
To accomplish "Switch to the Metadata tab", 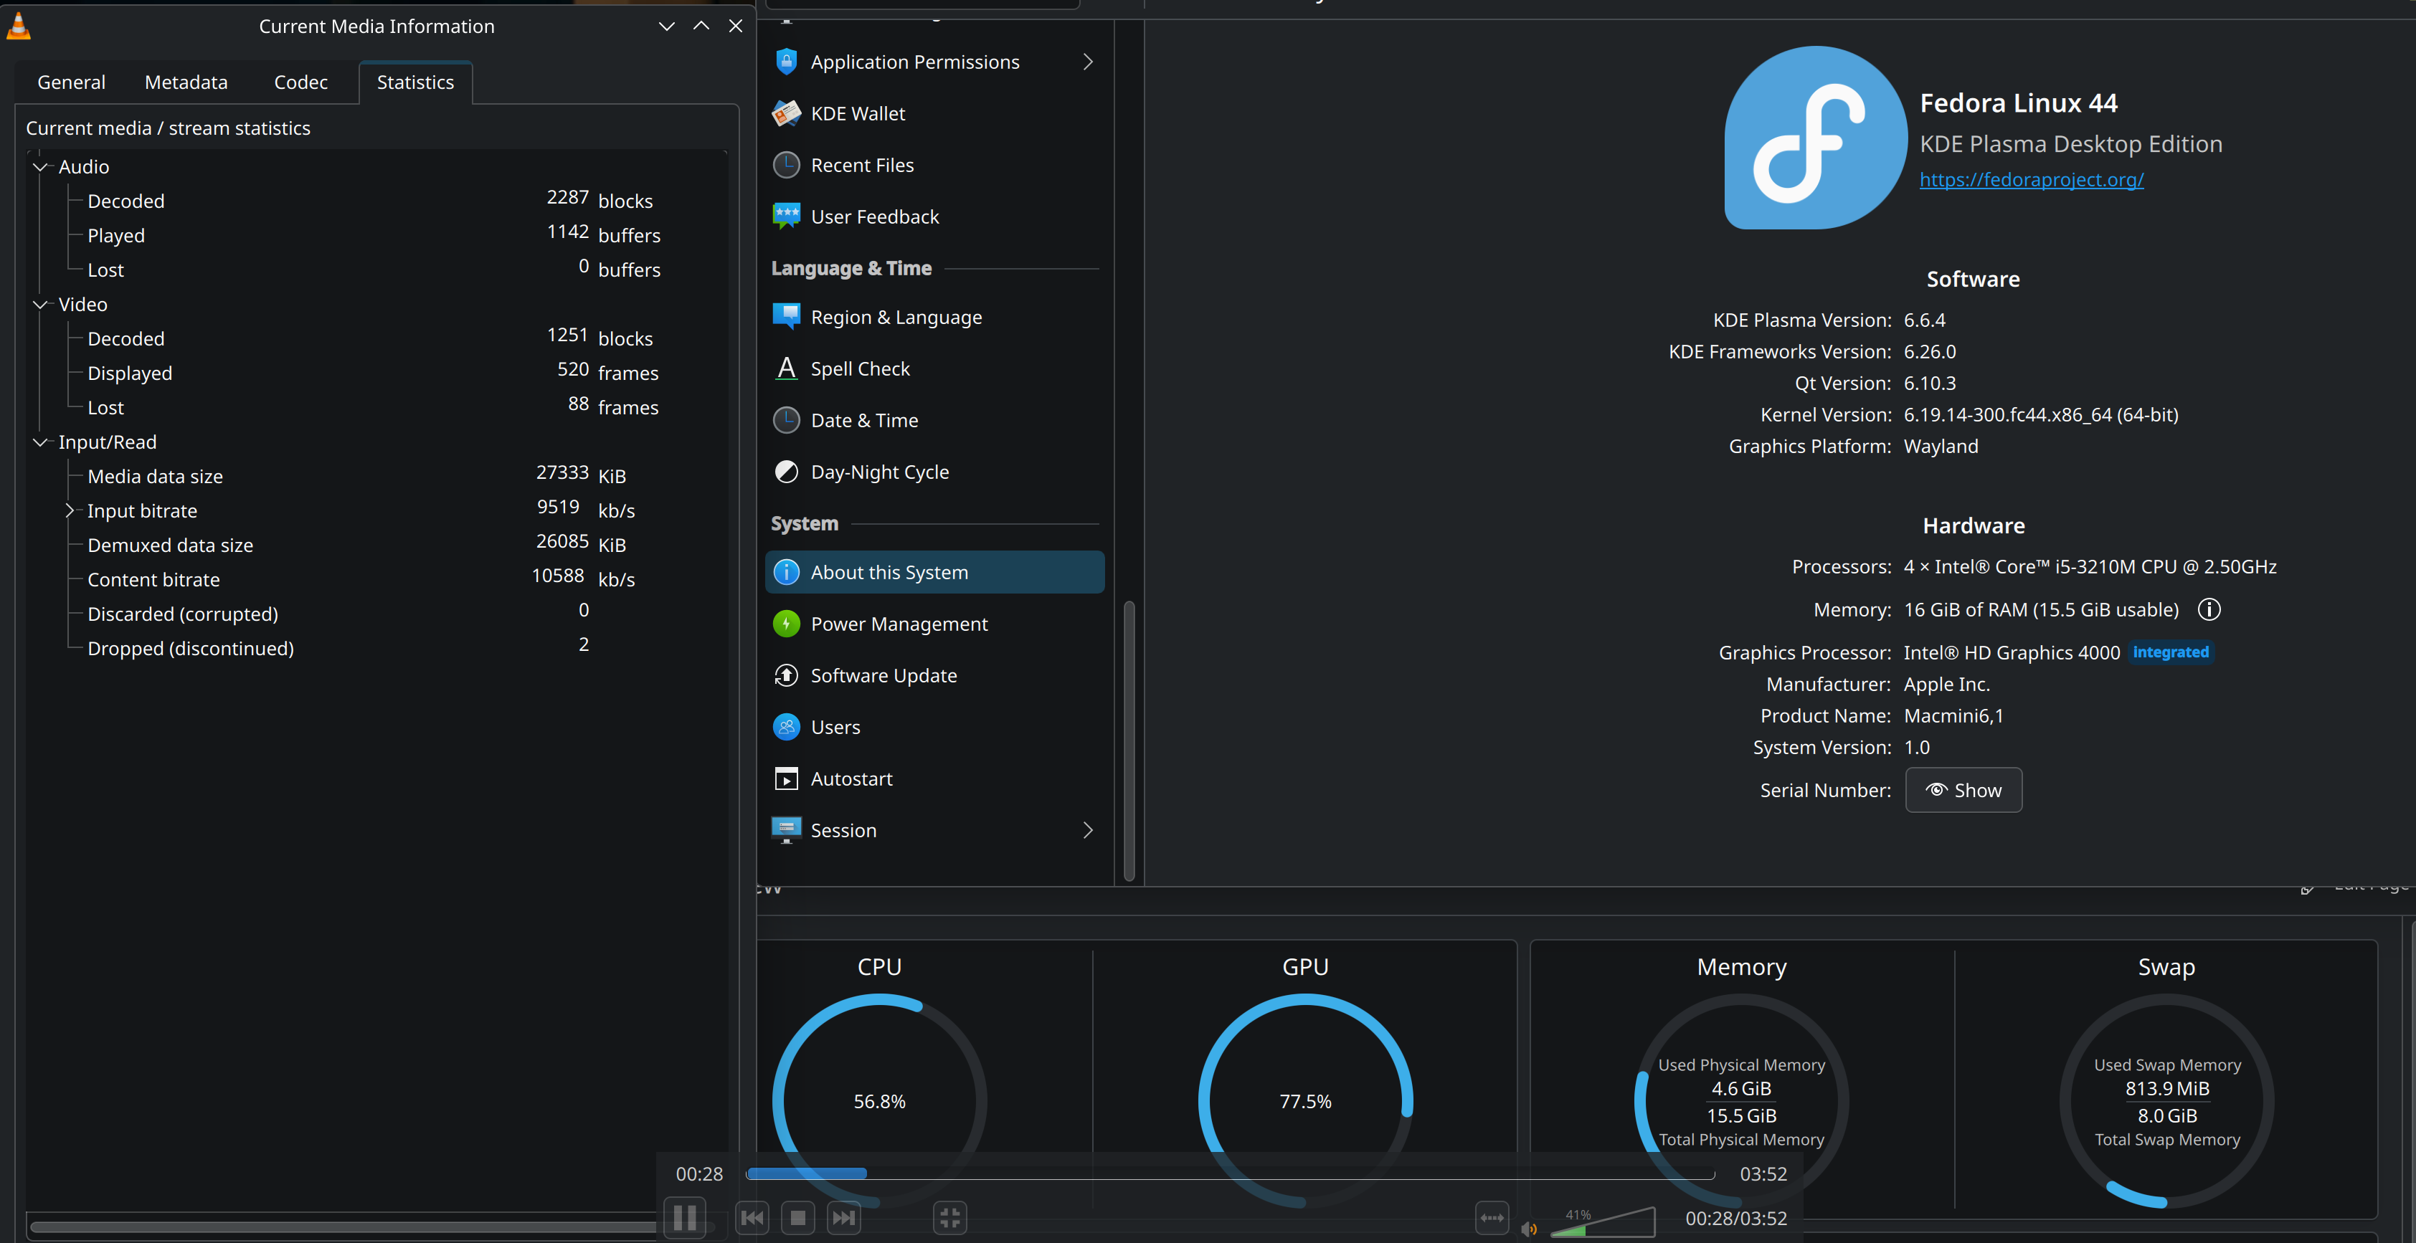I will 186,82.
